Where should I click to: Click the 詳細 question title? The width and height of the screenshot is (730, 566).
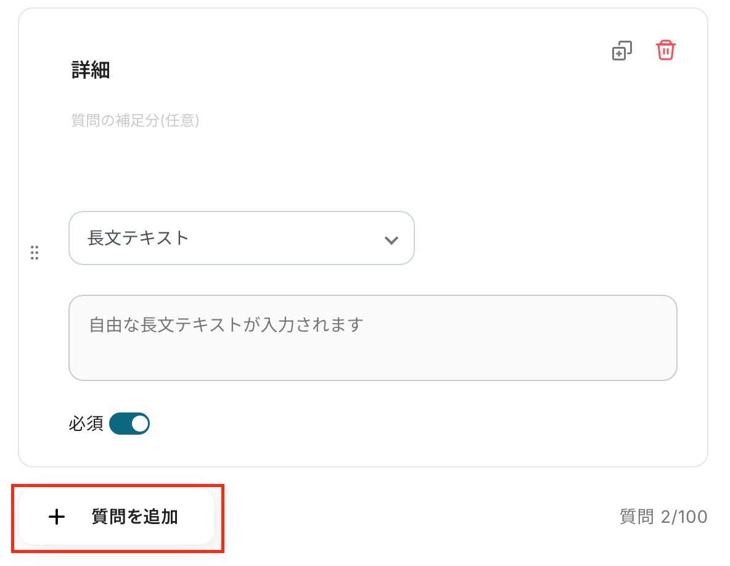pos(91,71)
